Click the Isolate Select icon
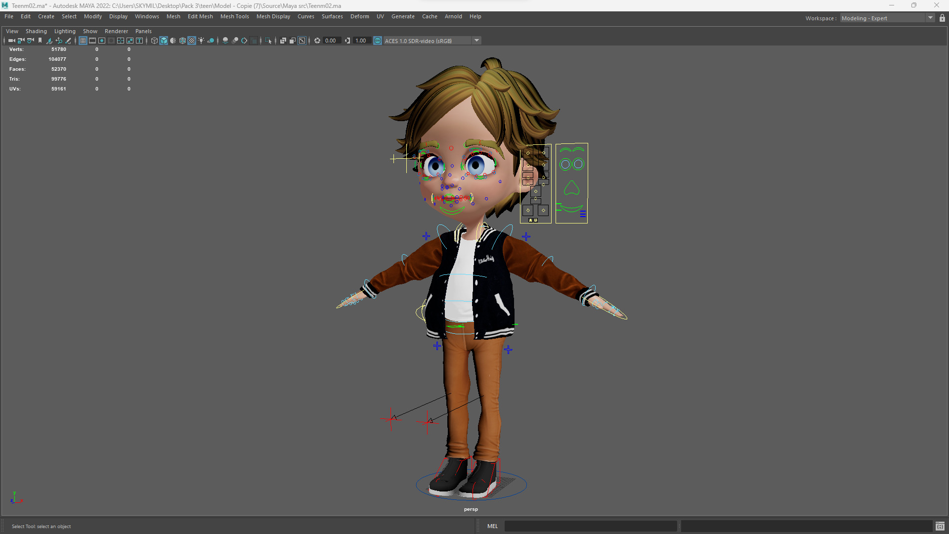949x534 pixels. pyautogui.click(x=268, y=41)
